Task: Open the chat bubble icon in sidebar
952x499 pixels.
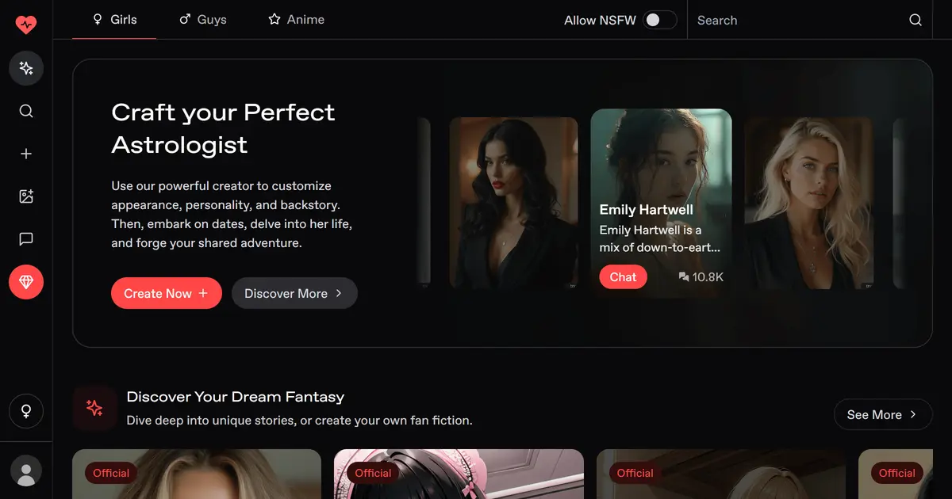Action: tap(26, 239)
